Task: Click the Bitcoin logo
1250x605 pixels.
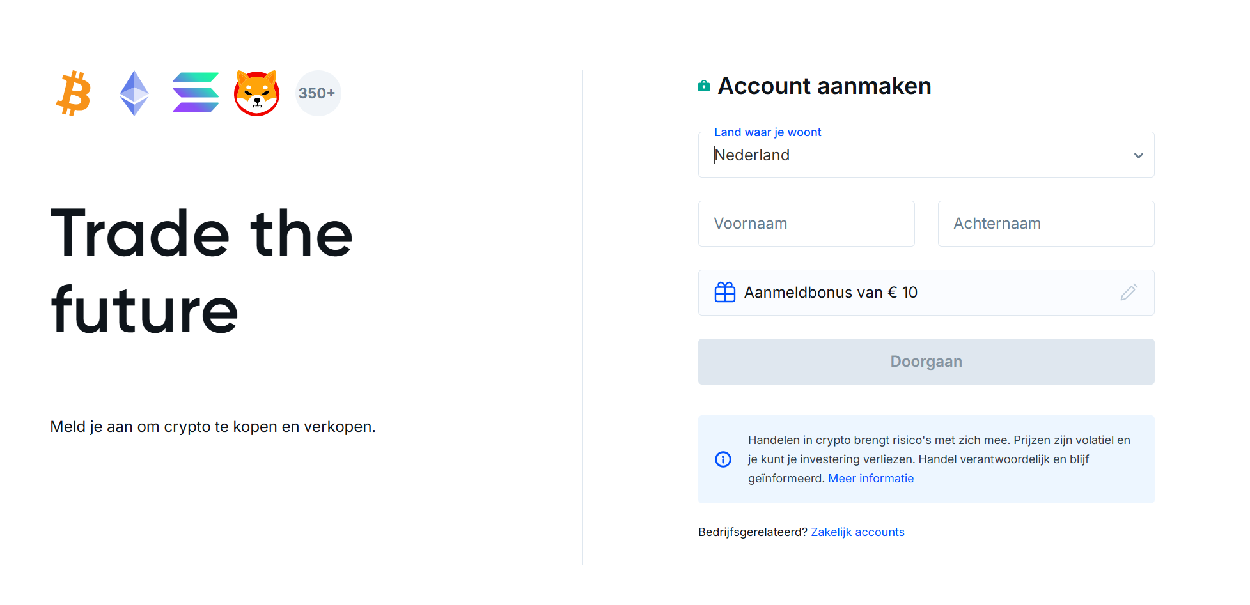Action: click(x=73, y=93)
